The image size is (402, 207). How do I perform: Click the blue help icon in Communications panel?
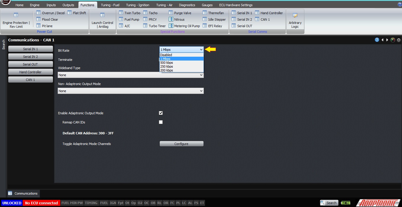(x=377, y=40)
